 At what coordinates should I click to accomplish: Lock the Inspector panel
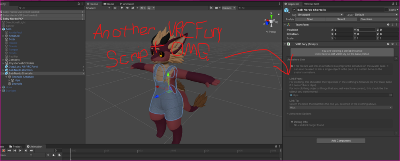(393, 4)
